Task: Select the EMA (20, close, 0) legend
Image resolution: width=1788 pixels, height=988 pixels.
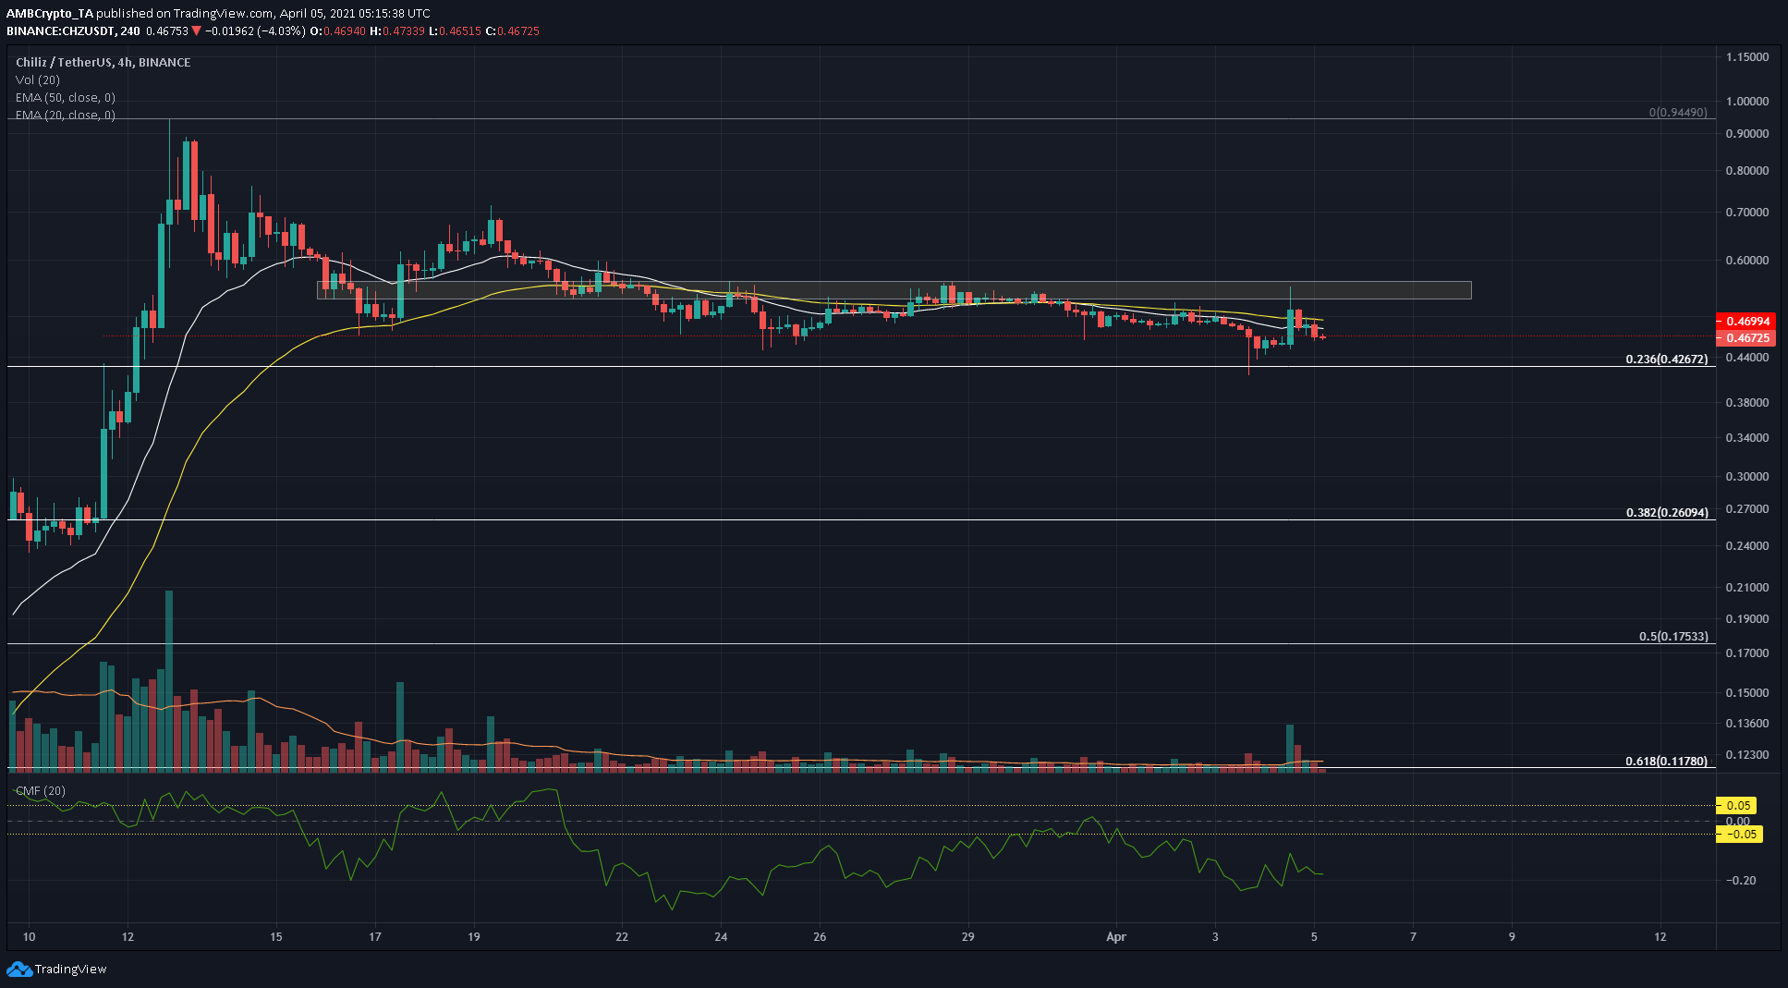Action: pos(66,115)
